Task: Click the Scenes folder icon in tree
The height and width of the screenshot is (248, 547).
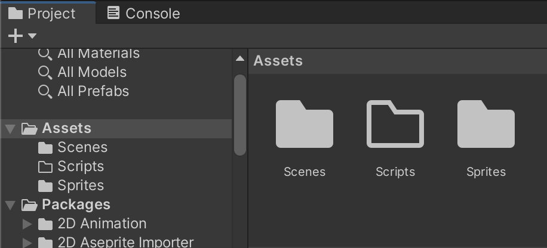Action: pos(45,147)
